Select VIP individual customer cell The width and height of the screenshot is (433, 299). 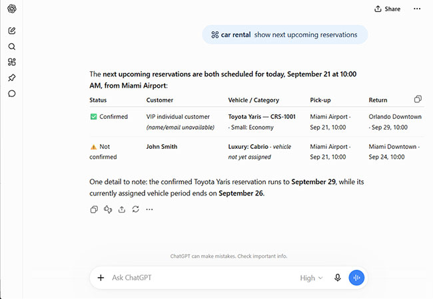point(181,122)
